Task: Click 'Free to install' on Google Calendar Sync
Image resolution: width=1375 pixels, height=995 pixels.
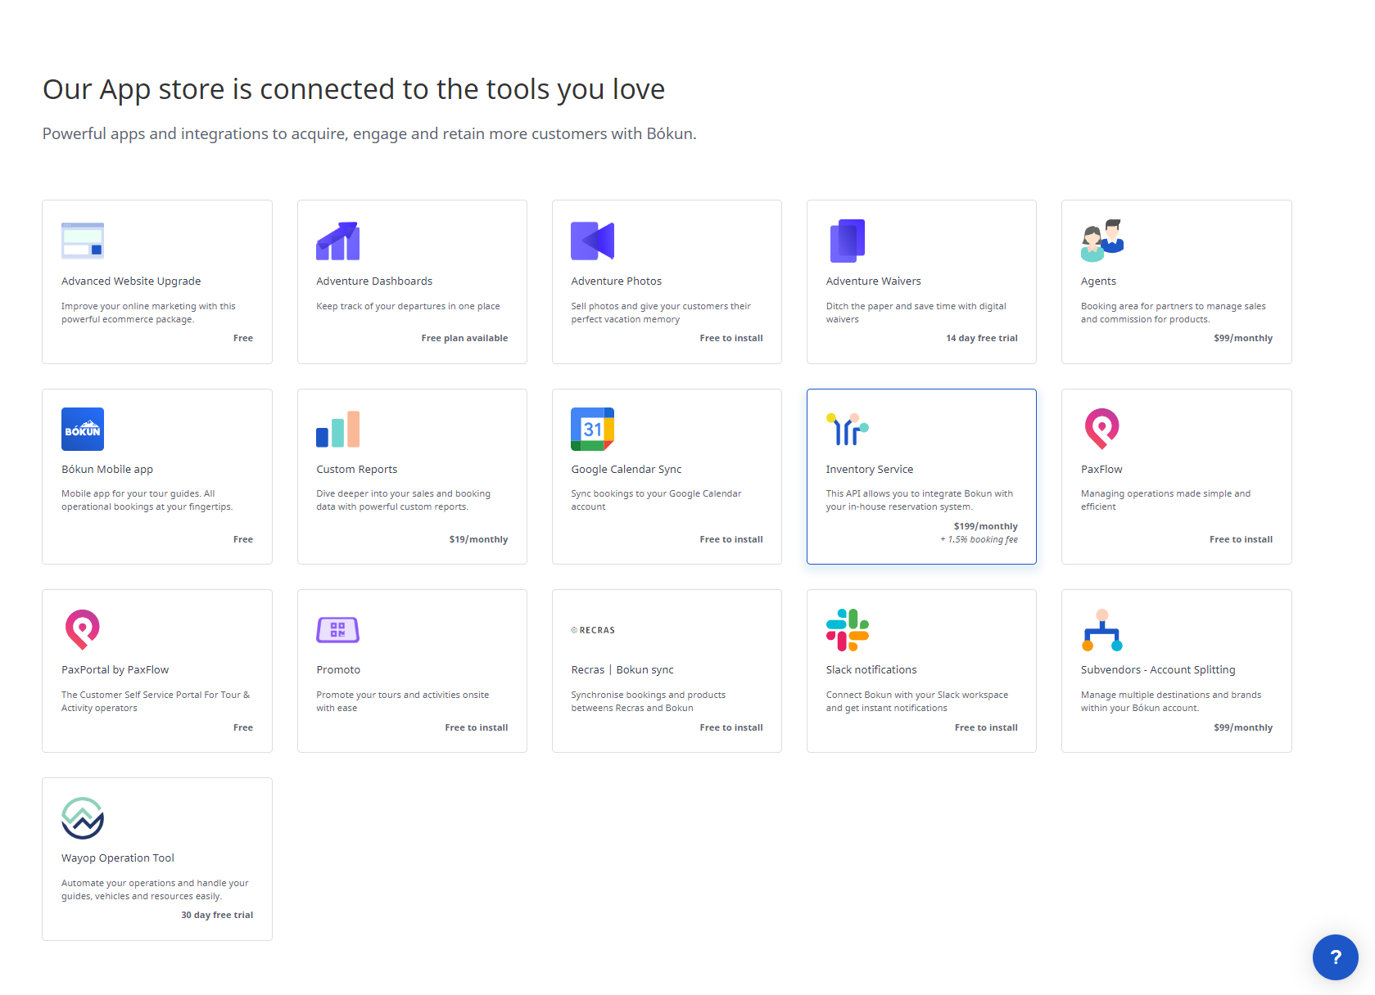Action: pyautogui.click(x=731, y=539)
